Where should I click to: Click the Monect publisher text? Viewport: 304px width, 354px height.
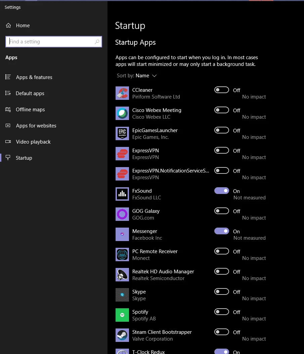coord(141,258)
